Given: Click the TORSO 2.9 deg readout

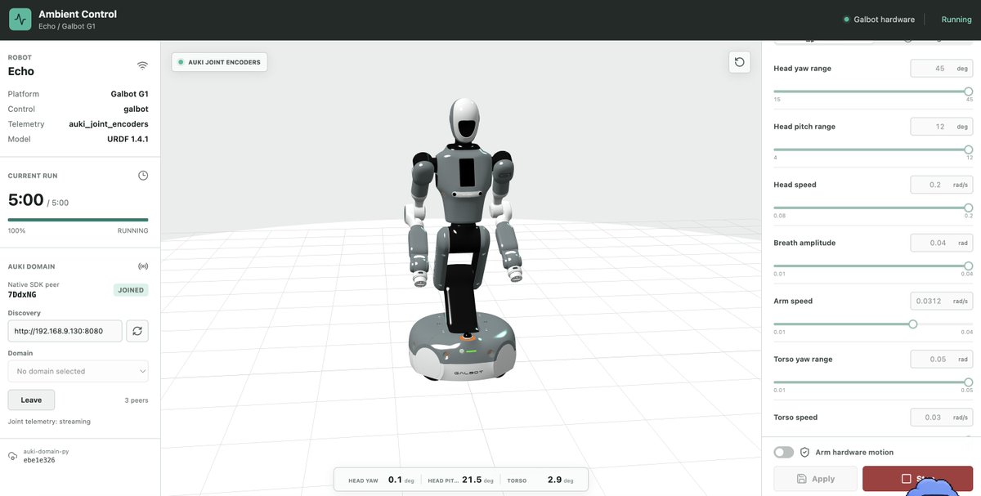Looking at the screenshot, I should pos(540,480).
